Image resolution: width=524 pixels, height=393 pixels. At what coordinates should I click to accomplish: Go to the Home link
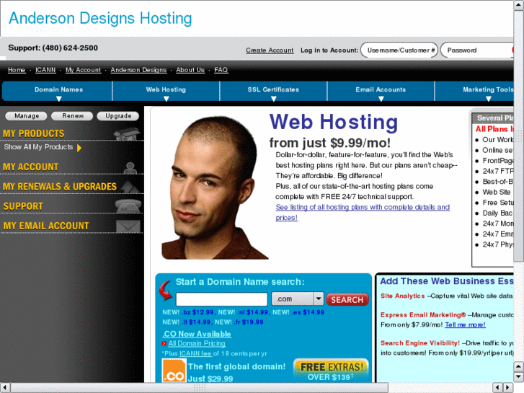[x=17, y=70]
